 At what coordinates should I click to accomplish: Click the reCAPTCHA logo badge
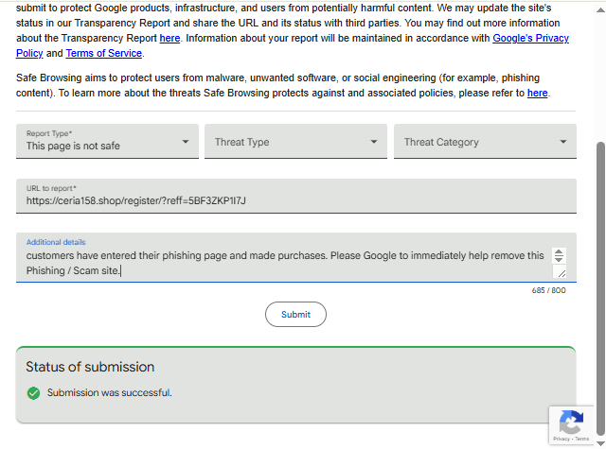pos(571,422)
